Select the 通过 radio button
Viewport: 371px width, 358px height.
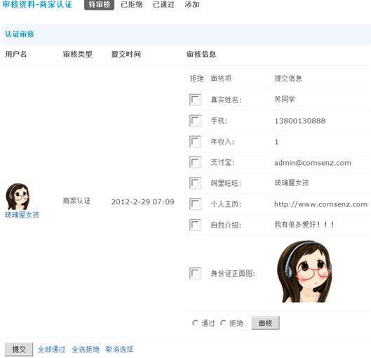195,323
